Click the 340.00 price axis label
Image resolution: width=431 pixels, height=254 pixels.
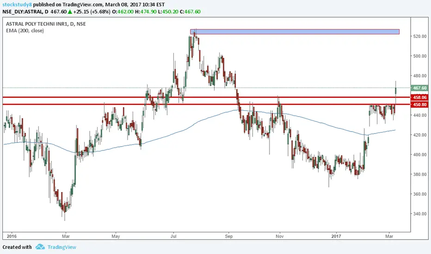420,214
